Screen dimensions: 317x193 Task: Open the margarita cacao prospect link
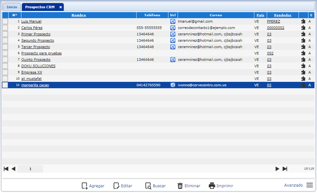(35, 85)
